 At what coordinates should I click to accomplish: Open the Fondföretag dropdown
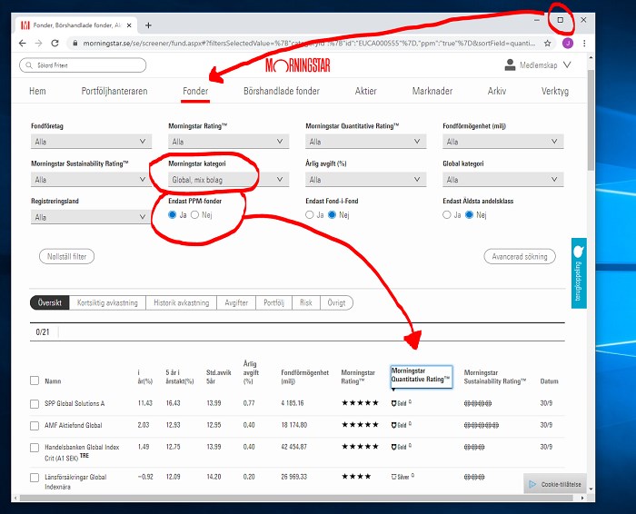pos(89,142)
